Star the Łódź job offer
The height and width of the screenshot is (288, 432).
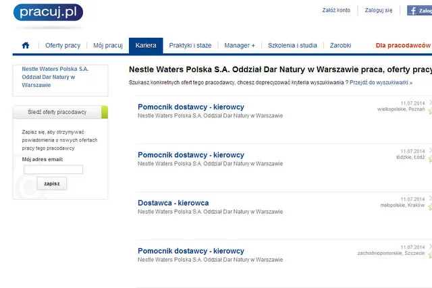(430, 159)
